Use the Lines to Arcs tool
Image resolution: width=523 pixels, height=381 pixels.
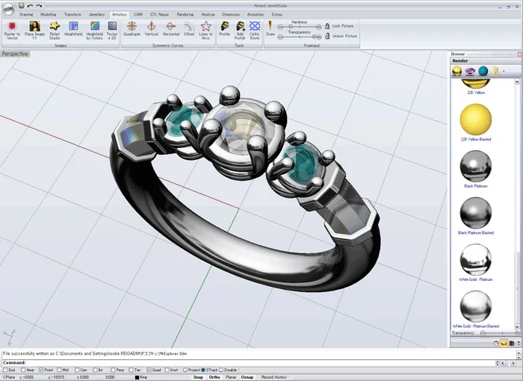[205, 31]
